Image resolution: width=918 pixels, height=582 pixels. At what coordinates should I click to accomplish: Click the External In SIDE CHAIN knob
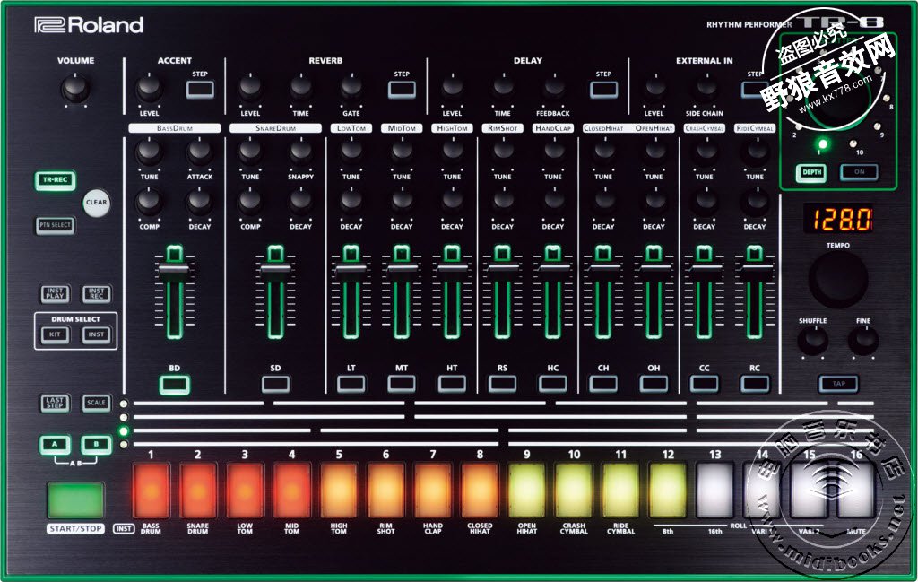coord(705,88)
